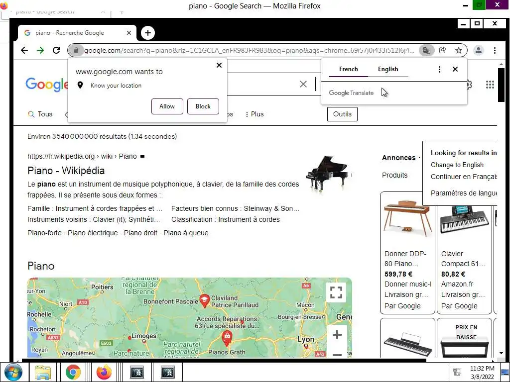Click the Bonnefont Pascale map marker
The width and height of the screenshot is (510, 382).
click(204, 301)
